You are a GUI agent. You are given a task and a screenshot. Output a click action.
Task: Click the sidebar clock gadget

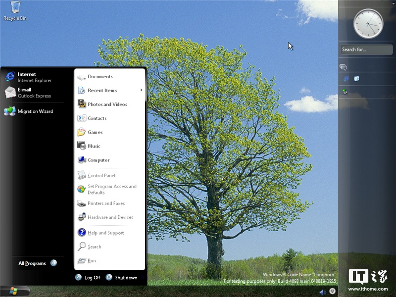point(368,23)
